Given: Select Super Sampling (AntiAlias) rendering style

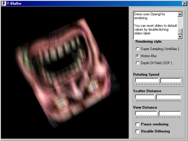Looking at the screenshot, I should point(138,49).
